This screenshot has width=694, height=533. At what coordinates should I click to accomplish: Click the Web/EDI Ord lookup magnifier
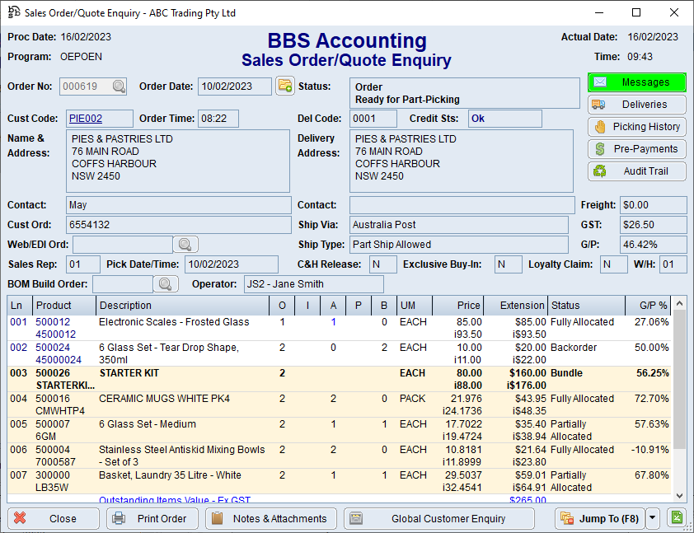pos(185,244)
